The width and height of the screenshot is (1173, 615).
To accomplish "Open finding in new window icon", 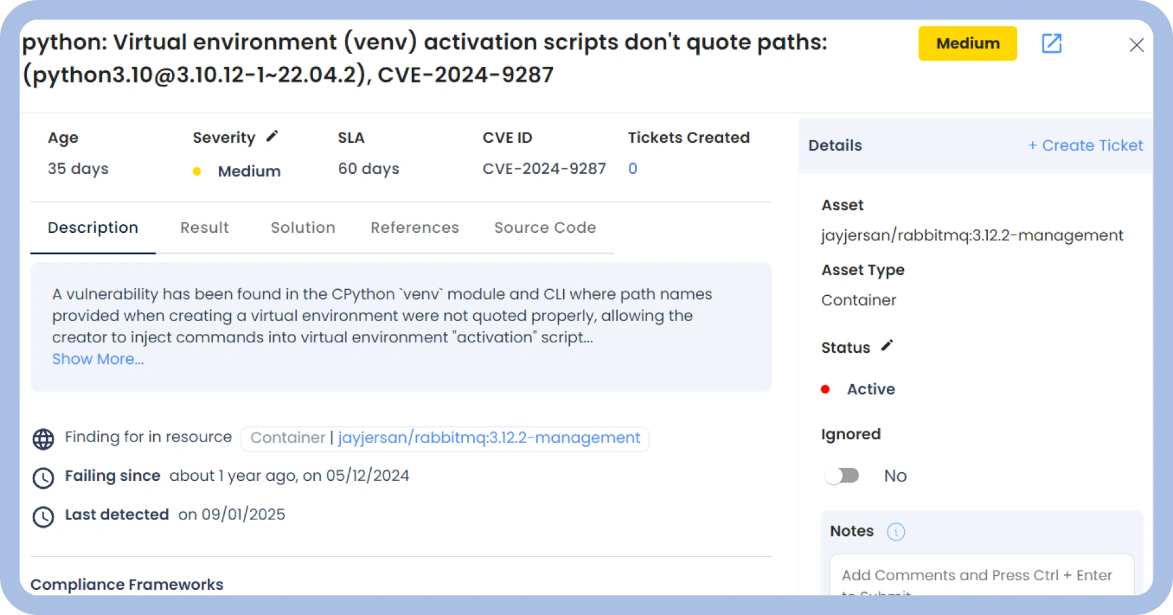I will 1051,43.
